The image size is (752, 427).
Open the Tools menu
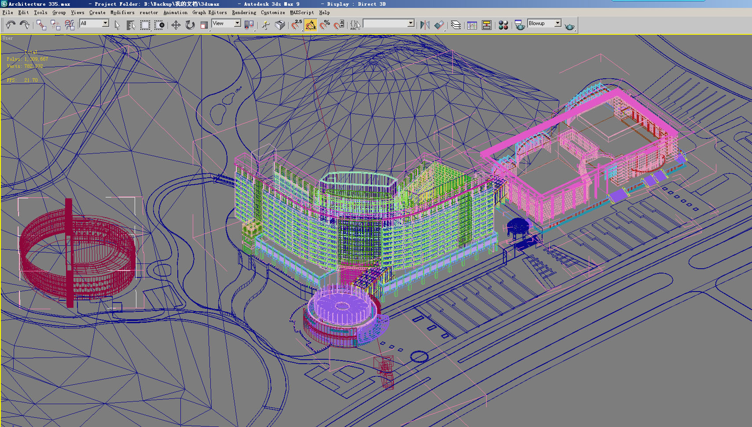(40, 12)
